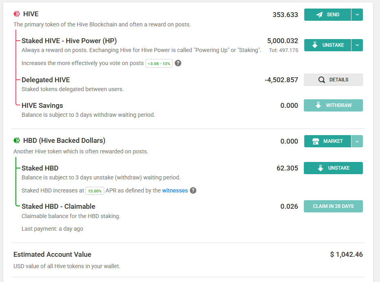
Task: Click the green HBD logo icon
Action: [x=17, y=140]
